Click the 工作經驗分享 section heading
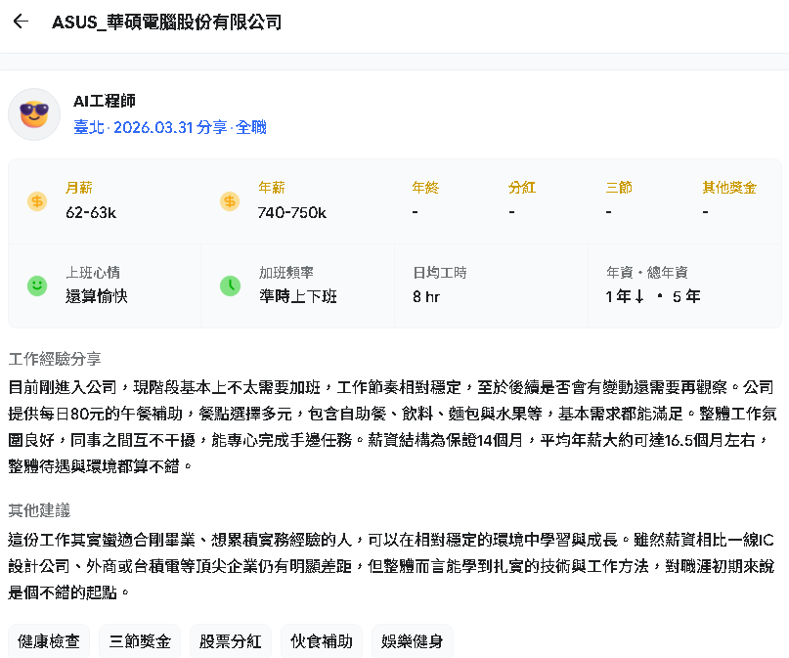Image resolution: width=789 pixels, height=658 pixels. click(55, 359)
